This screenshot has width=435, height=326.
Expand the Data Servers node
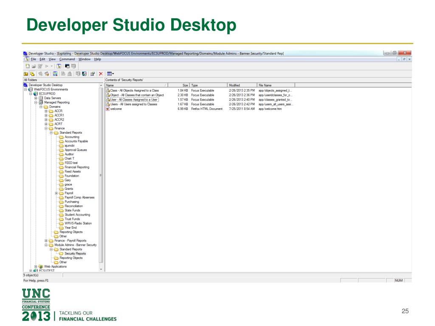[36, 98]
